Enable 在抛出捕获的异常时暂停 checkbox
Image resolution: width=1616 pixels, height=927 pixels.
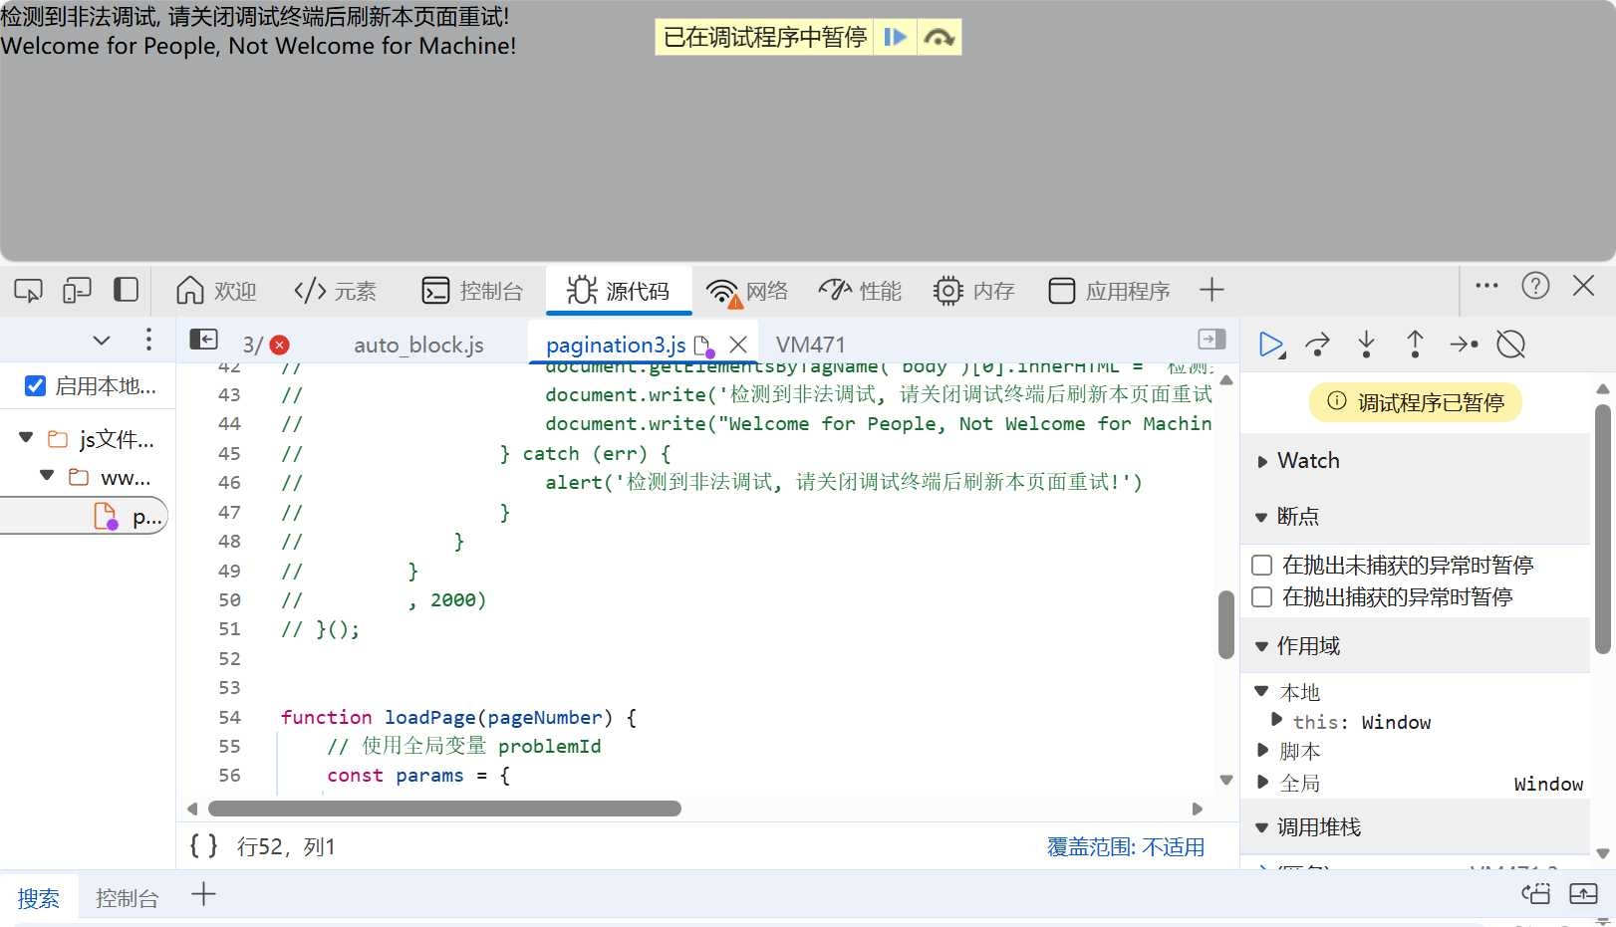[1261, 596]
